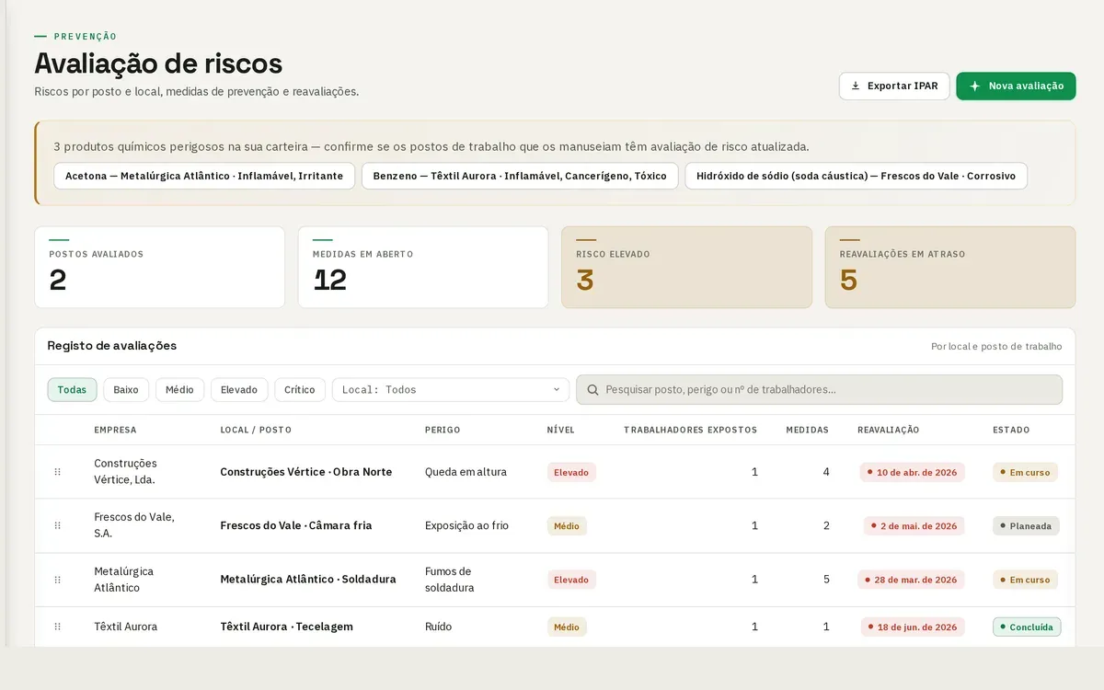Export the IPAR report
The width and height of the screenshot is (1104, 690).
(x=894, y=86)
